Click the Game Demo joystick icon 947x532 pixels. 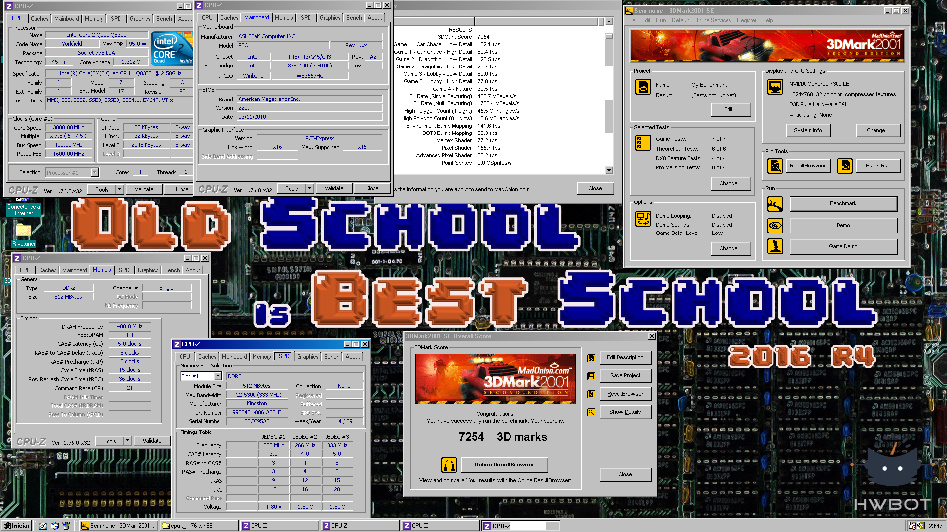(x=775, y=246)
